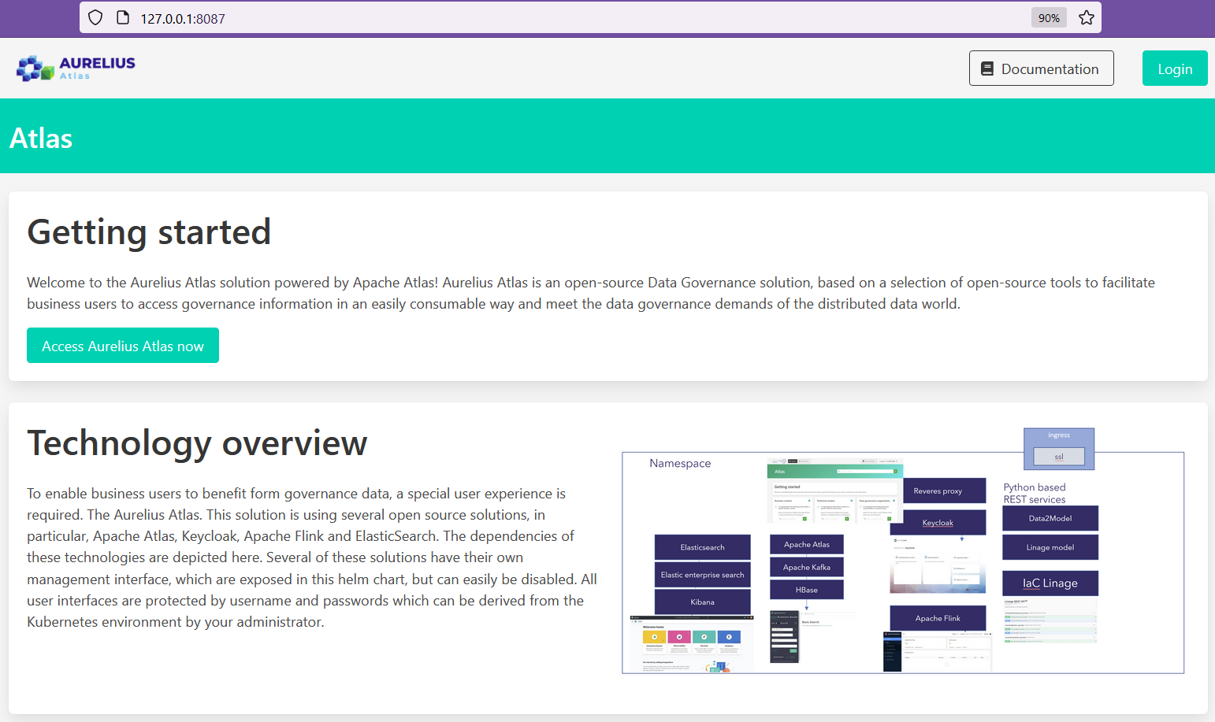Open the Documentation button
Image resolution: width=1215 pixels, height=722 pixels.
click(1041, 68)
